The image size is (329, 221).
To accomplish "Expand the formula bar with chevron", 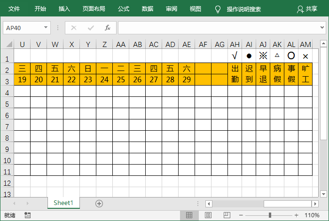I will pyautogui.click(x=322, y=27).
